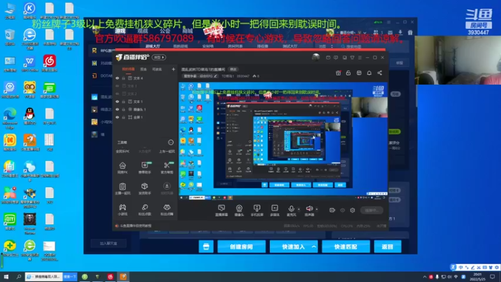Viewport: 501px width, 282px height.
Task: Collapse the 工具箱 toolbox section
Action: [170, 142]
